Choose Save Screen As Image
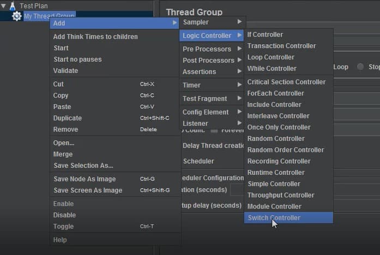 (114, 190)
